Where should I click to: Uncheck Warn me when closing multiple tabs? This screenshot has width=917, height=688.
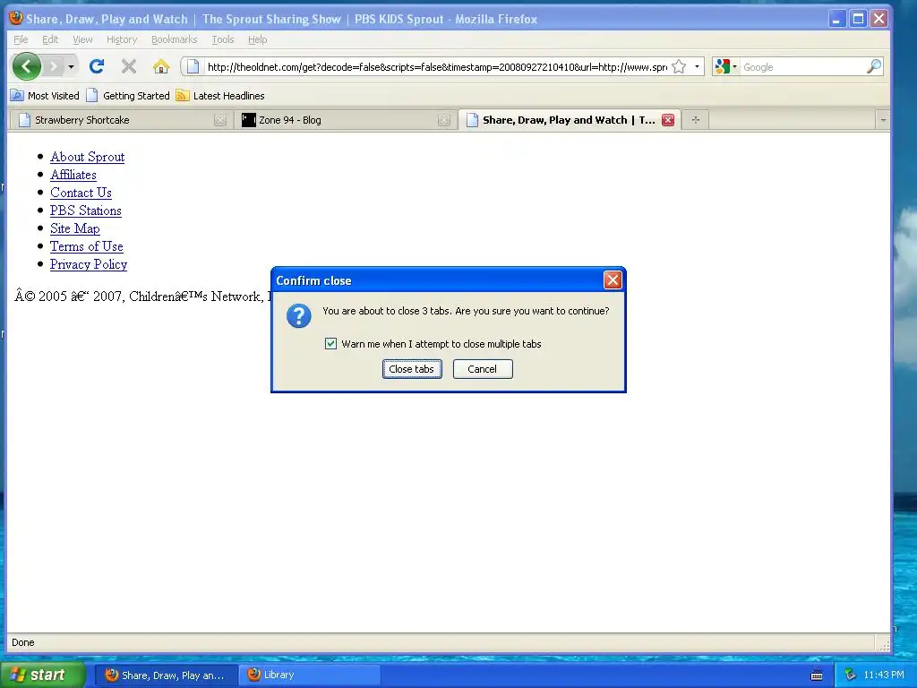[x=331, y=343]
